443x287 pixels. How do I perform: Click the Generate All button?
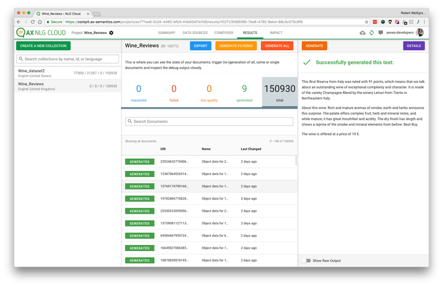pyautogui.click(x=277, y=46)
